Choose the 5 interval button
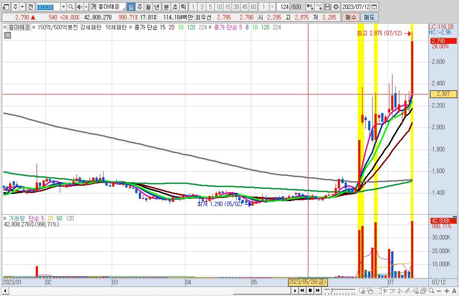The height and width of the screenshot is (296, 459). click(x=210, y=7)
